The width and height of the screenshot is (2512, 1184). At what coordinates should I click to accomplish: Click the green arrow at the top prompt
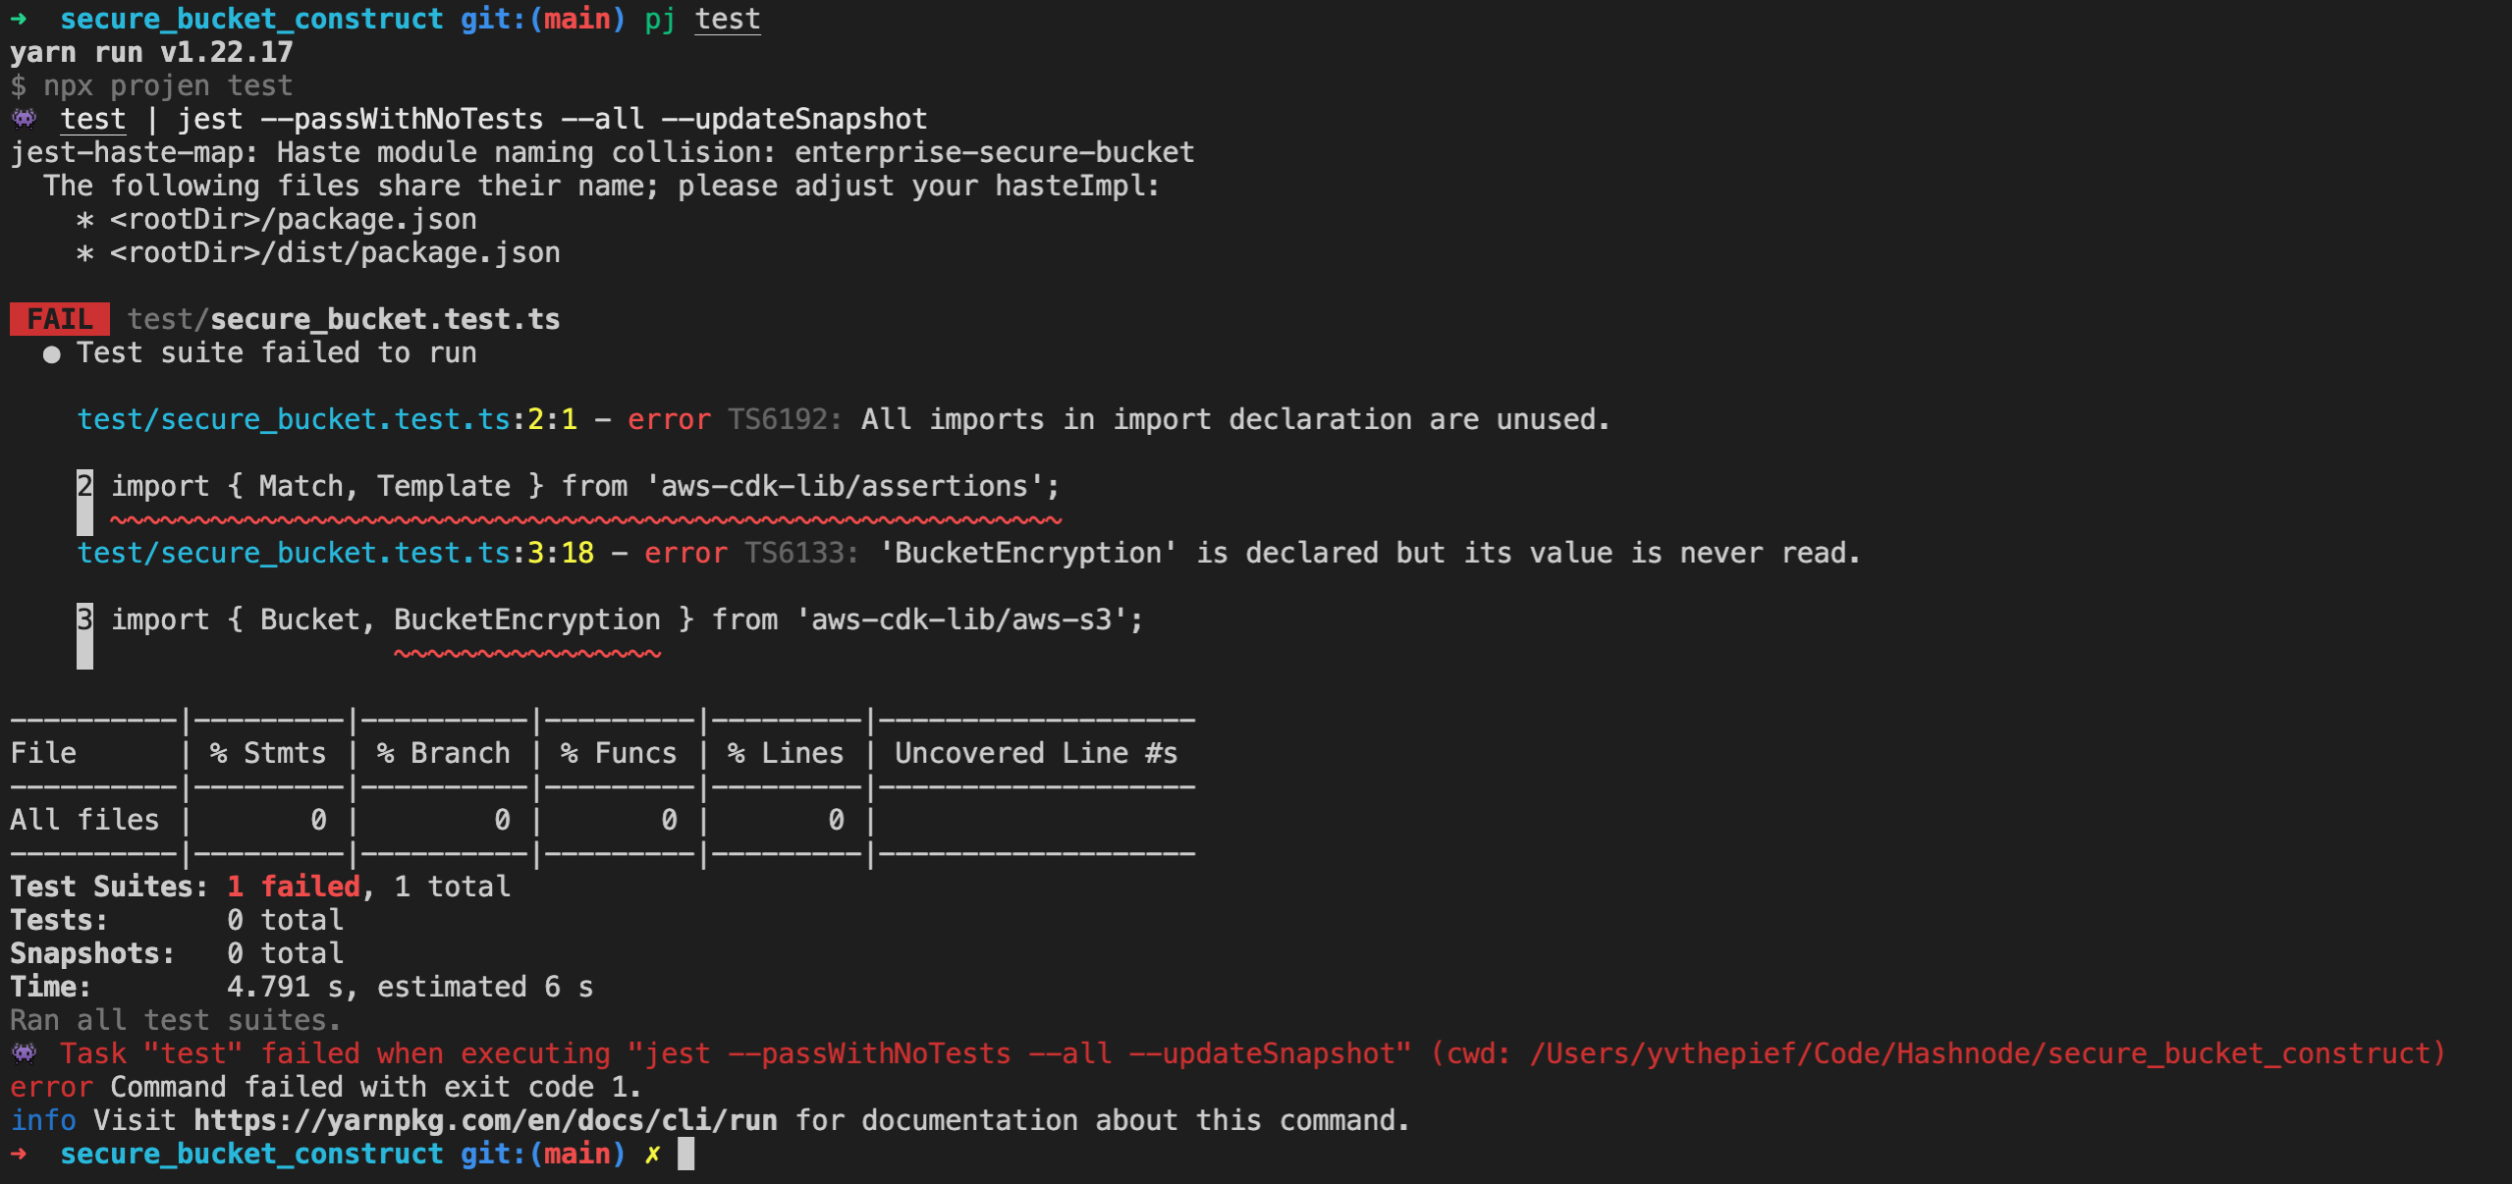point(19,19)
